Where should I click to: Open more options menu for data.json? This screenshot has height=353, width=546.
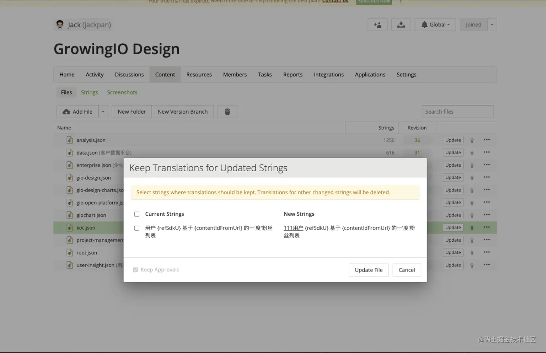point(487,152)
